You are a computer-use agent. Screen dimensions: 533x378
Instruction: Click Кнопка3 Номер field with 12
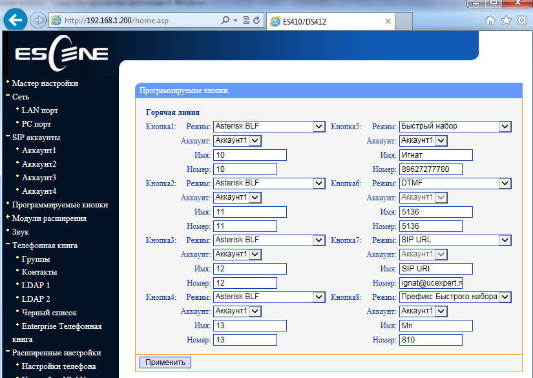pyautogui.click(x=245, y=283)
